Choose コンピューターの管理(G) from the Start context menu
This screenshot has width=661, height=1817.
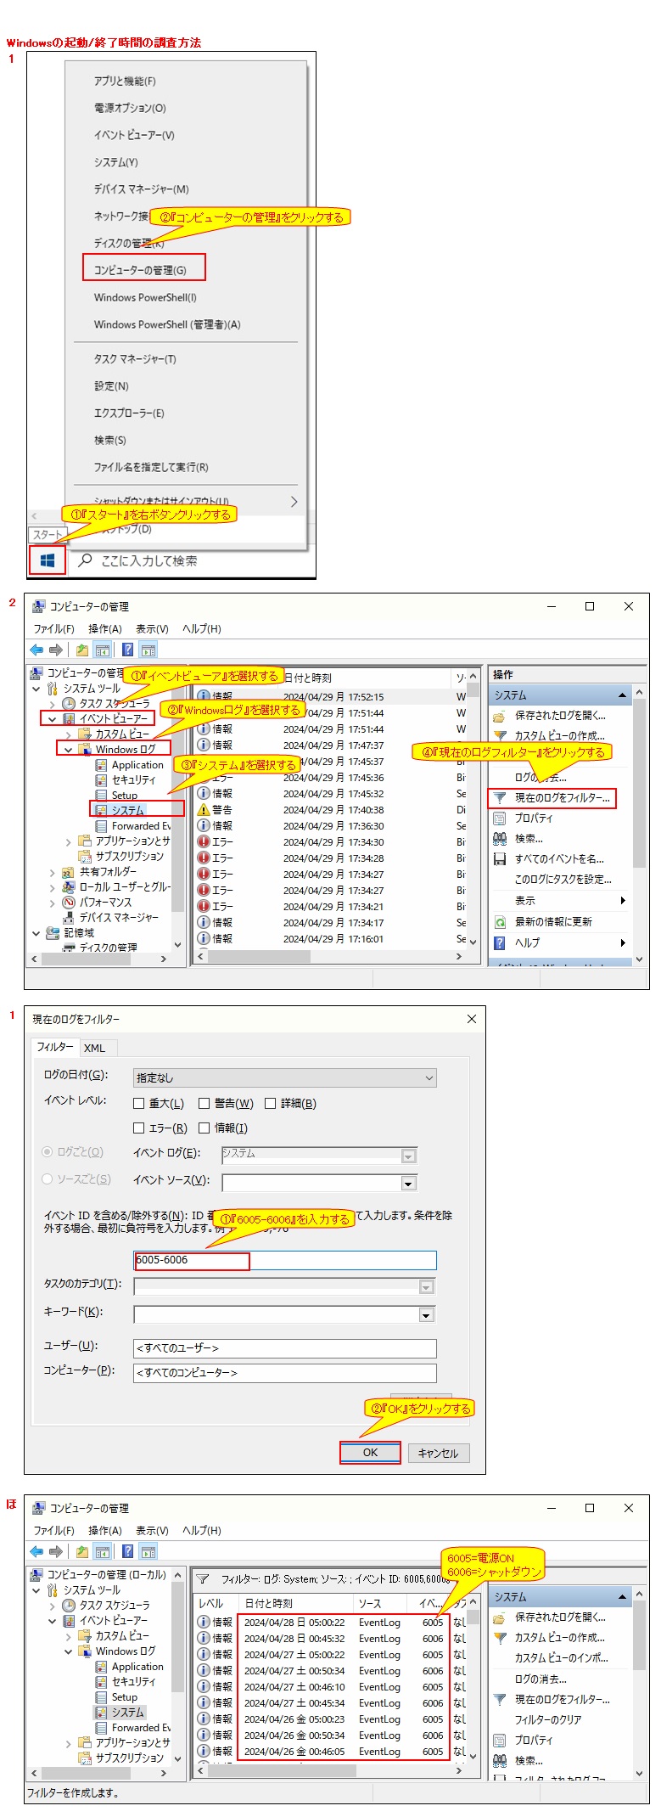click(x=140, y=271)
